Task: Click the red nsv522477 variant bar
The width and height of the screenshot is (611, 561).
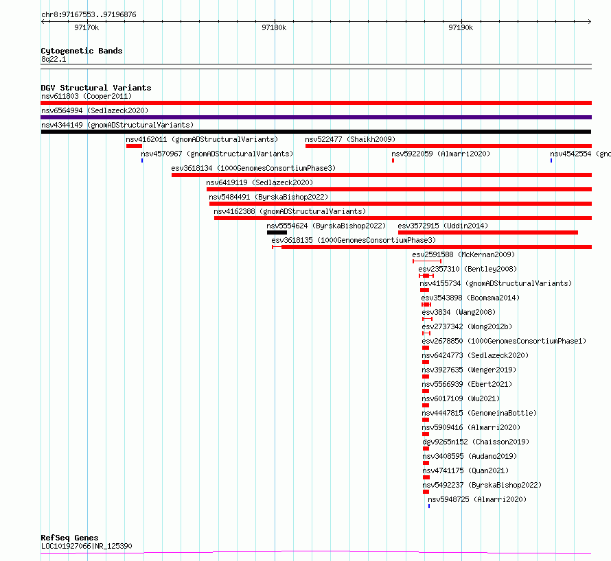Action: 448,146
